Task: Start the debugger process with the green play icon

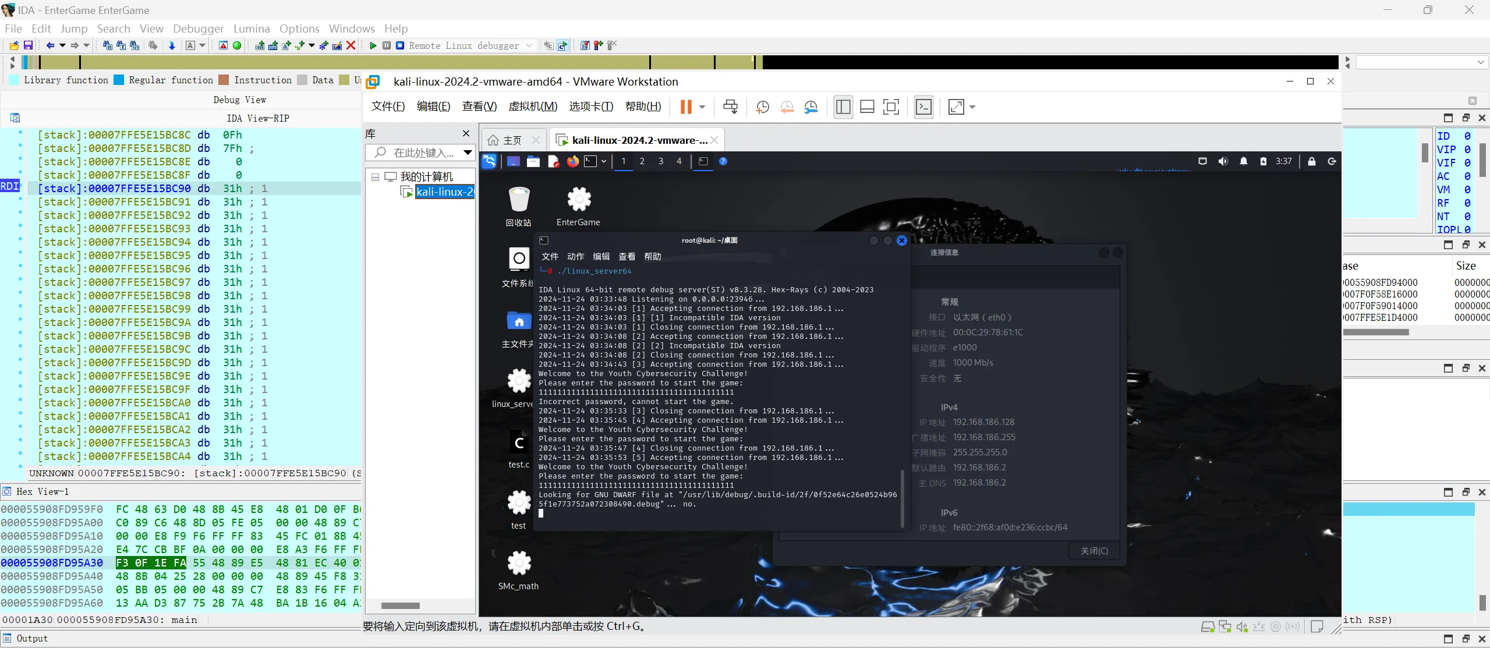Action: [373, 45]
